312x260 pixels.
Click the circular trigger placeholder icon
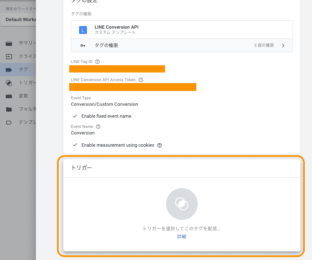point(182,204)
